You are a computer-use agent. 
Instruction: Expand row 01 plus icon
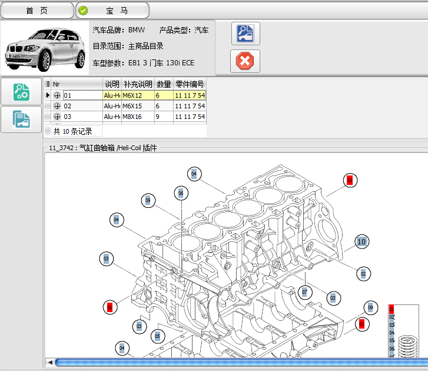point(57,95)
